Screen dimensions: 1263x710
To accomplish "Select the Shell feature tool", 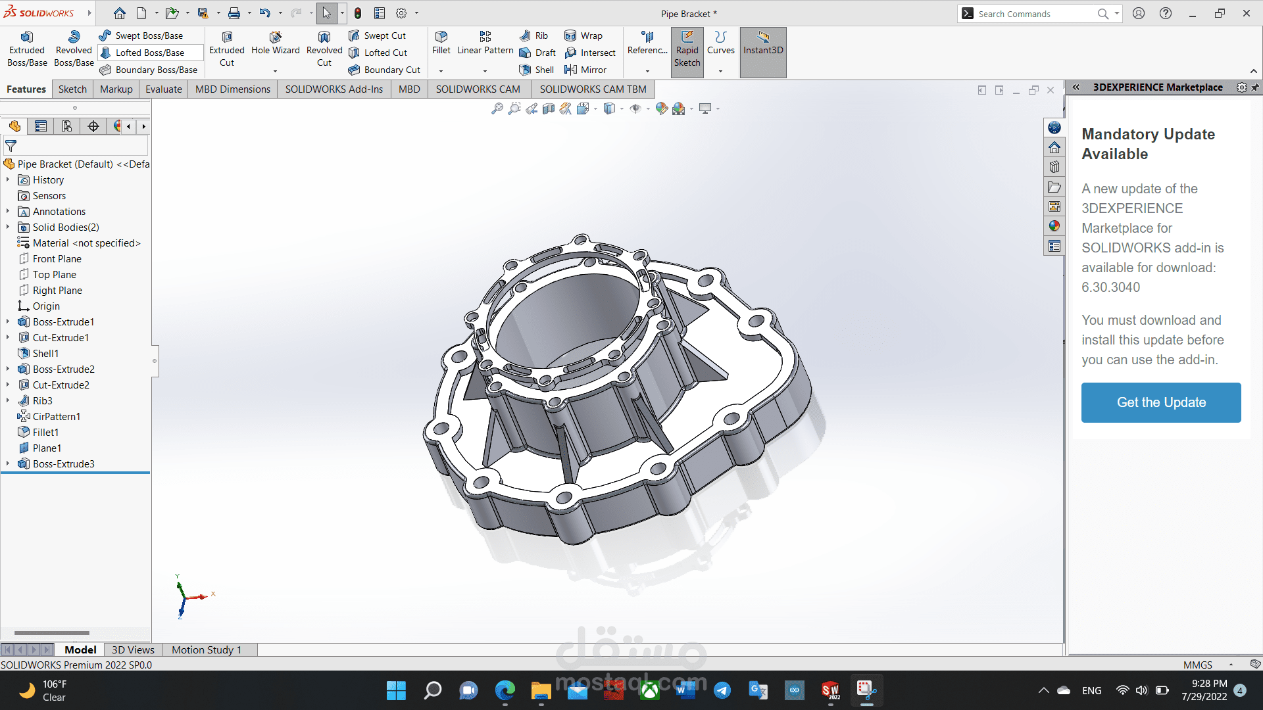I will (536, 70).
